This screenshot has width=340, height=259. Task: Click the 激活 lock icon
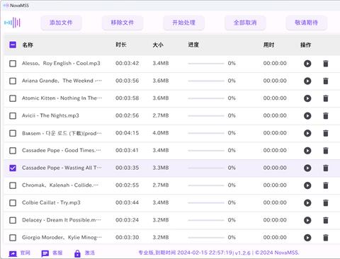[x=77, y=253]
